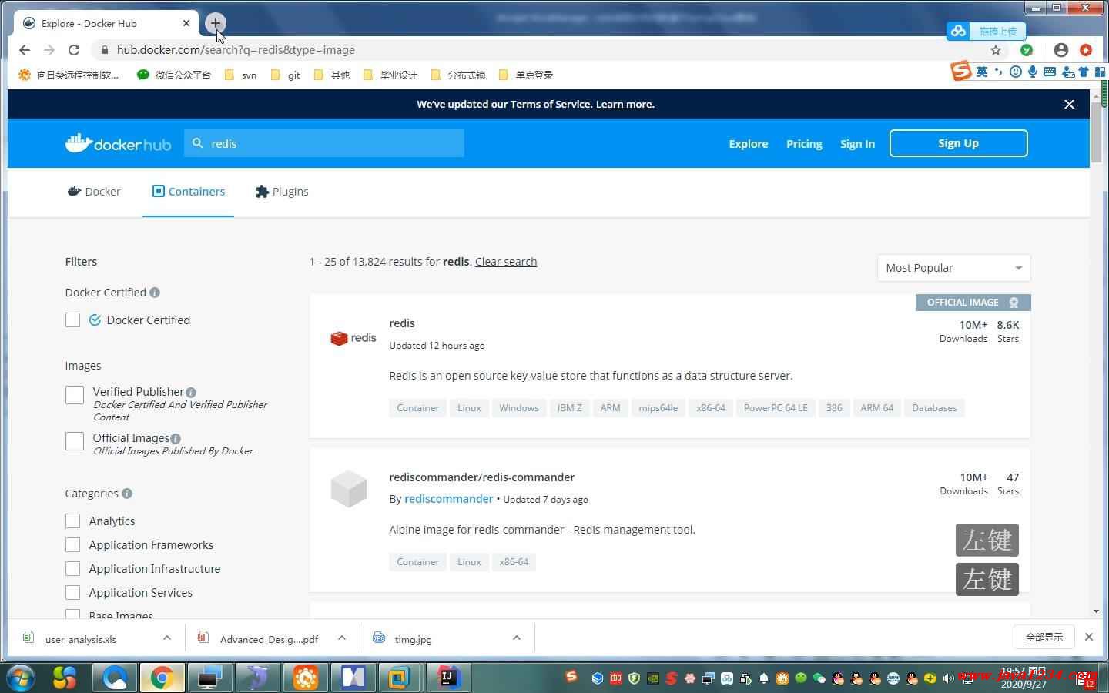The width and height of the screenshot is (1109, 693).
Task: Open rediscommander/redis-commander result title
Action: pyautogui.click(x=482, y=477)
